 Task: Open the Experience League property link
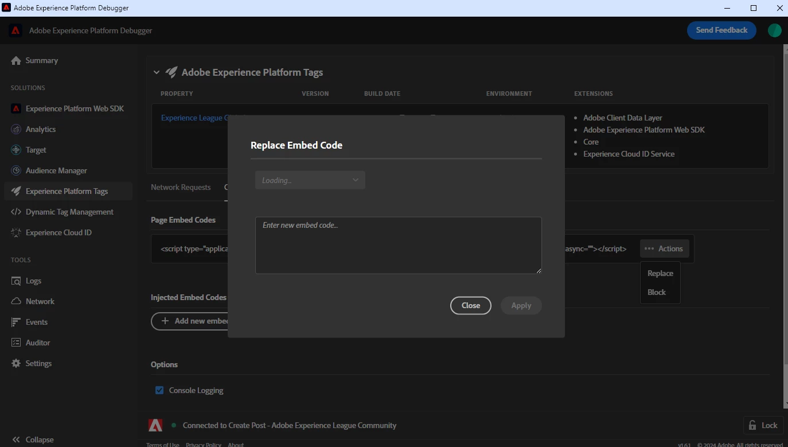[195, 118]
